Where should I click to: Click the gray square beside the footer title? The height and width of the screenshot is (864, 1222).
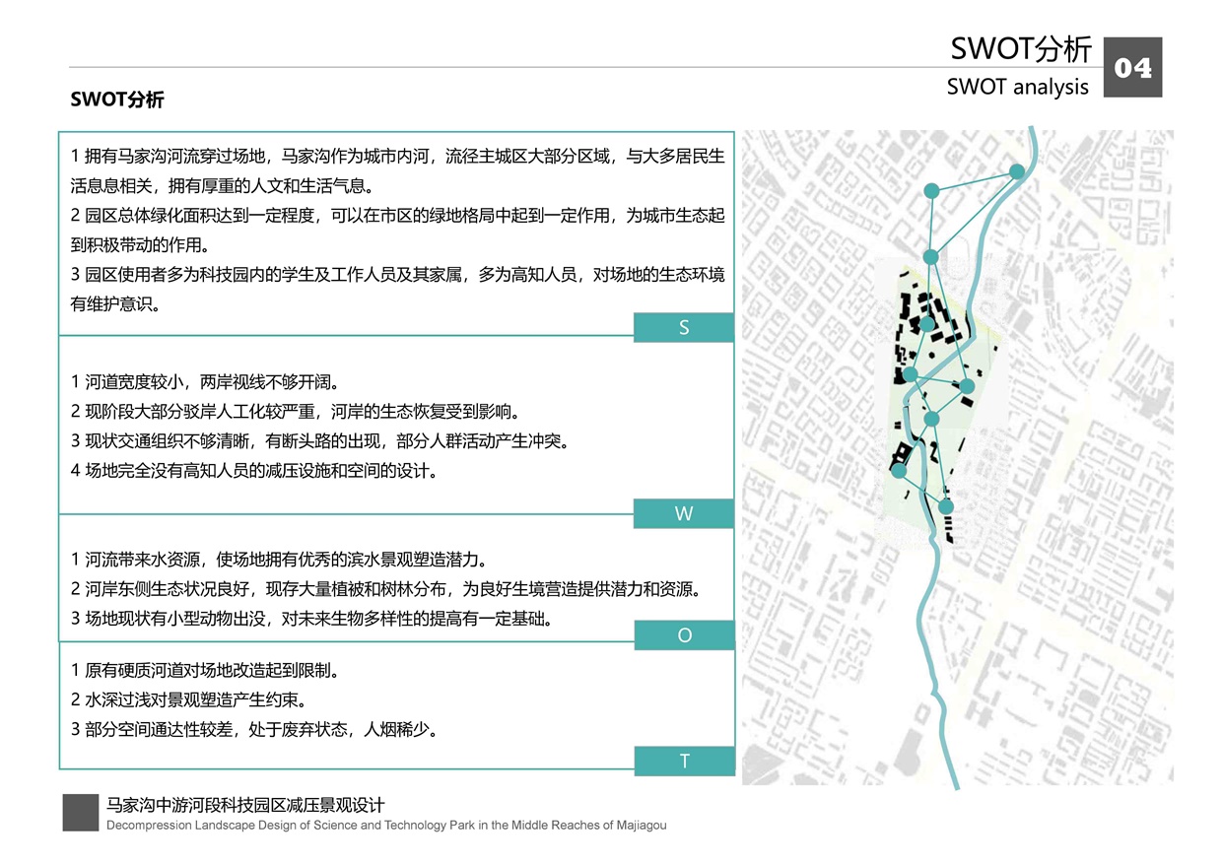80,812
